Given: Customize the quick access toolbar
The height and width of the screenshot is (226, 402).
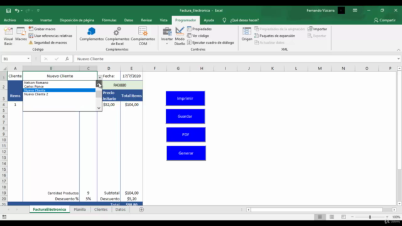Looking at the screenshot, I should pos(38,11).
